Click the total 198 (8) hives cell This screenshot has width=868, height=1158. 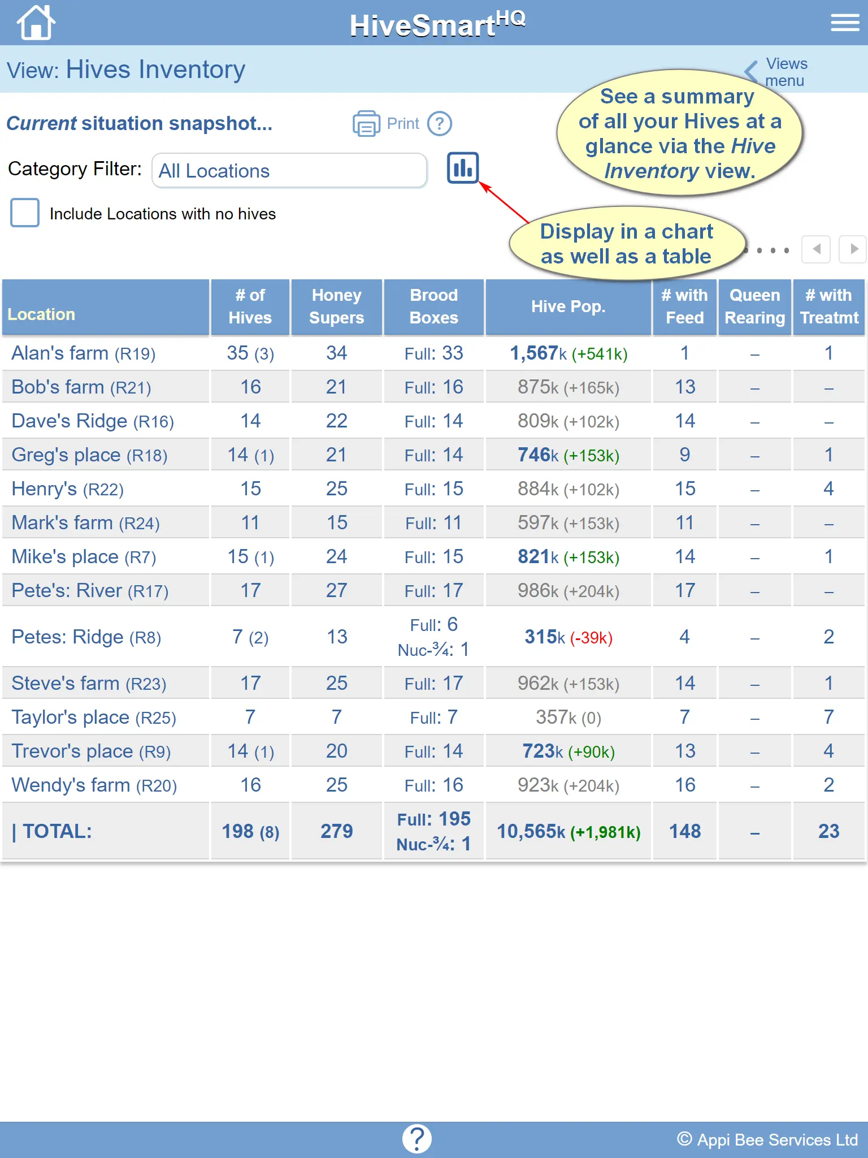pyautogui.click(x=250, y=831)
